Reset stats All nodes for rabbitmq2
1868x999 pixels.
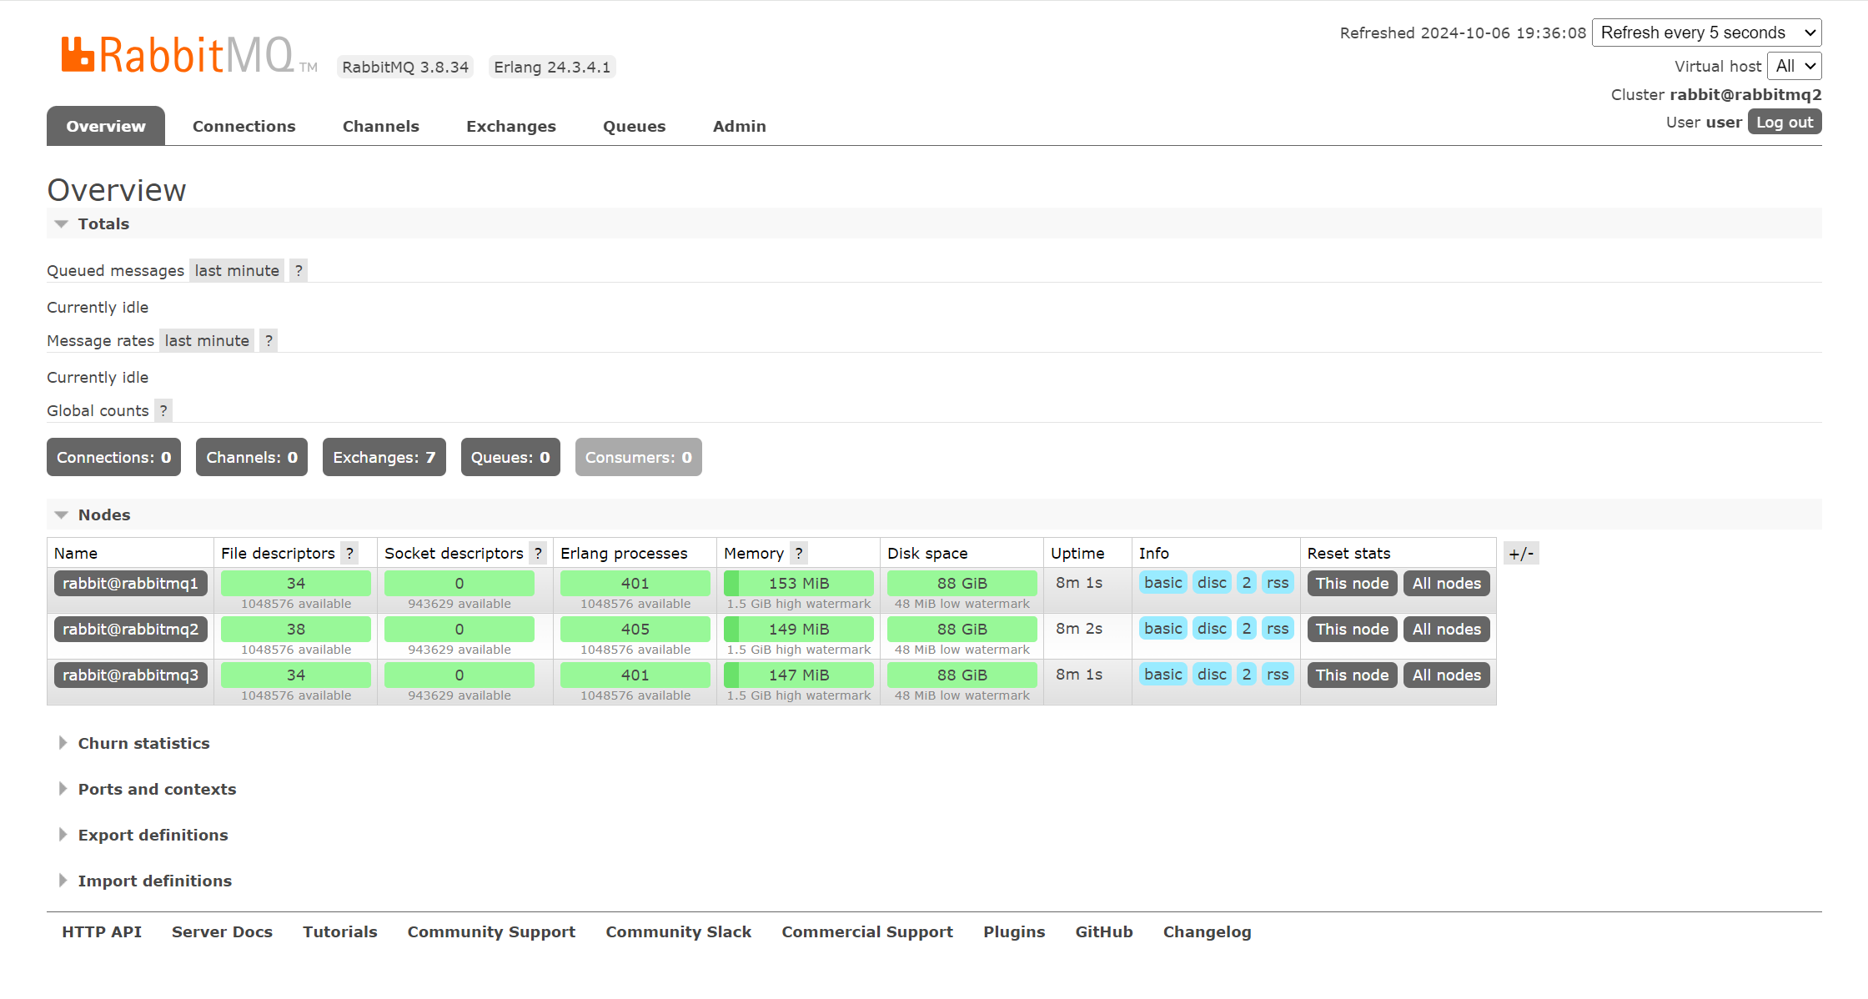1447,629
